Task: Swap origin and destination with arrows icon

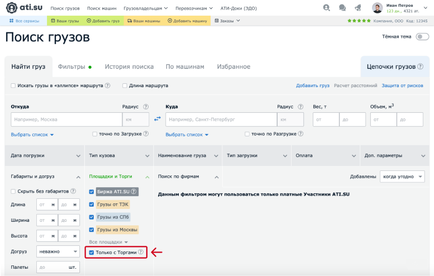Action: pos(158,119)
